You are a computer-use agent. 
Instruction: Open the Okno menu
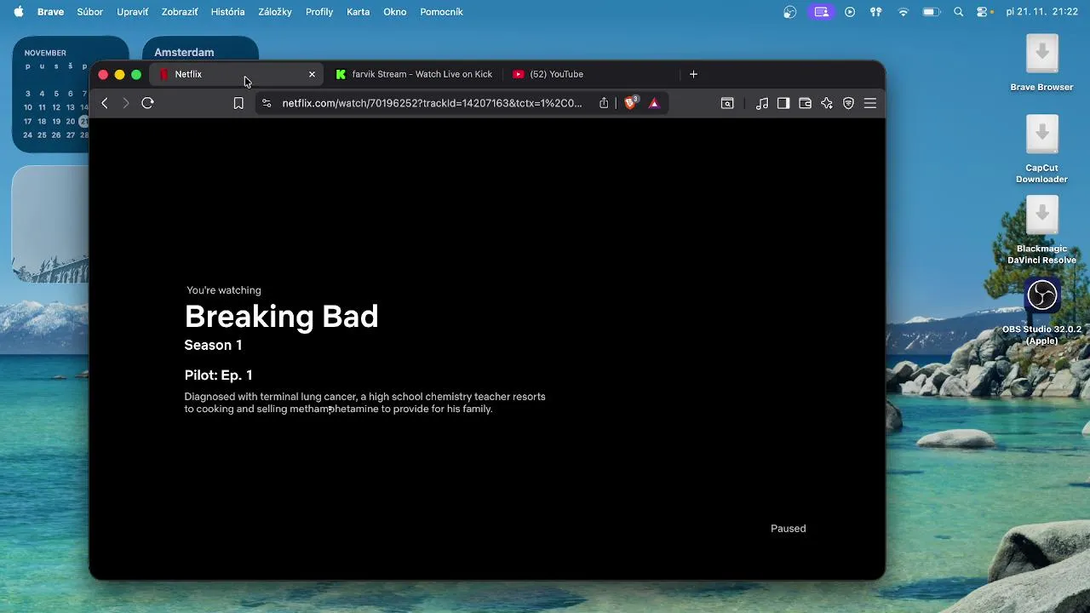395,12
